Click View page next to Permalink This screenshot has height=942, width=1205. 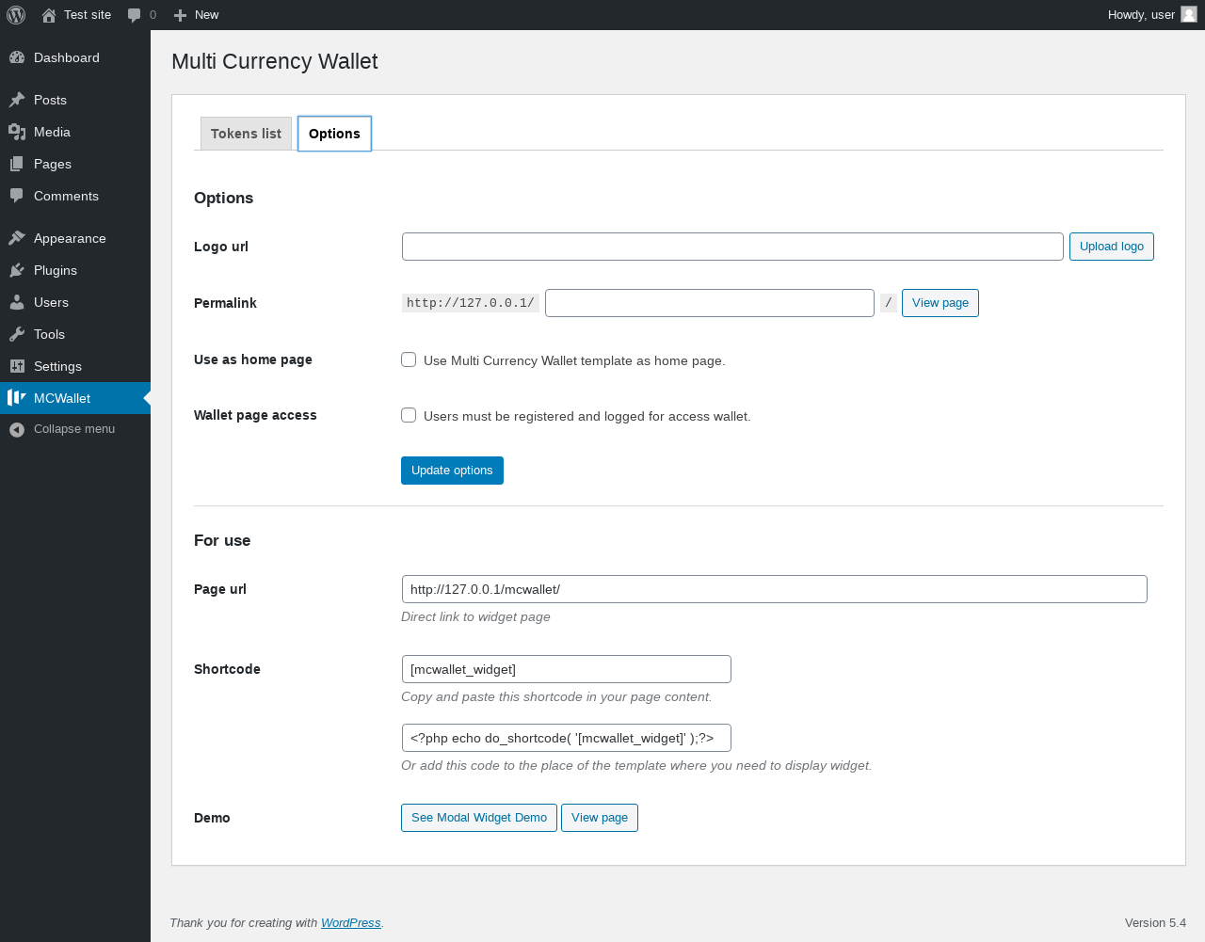point(940,303)
